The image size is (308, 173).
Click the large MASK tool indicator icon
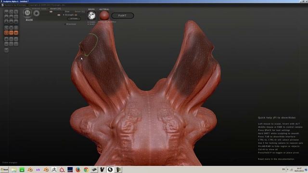coord(27,13)
